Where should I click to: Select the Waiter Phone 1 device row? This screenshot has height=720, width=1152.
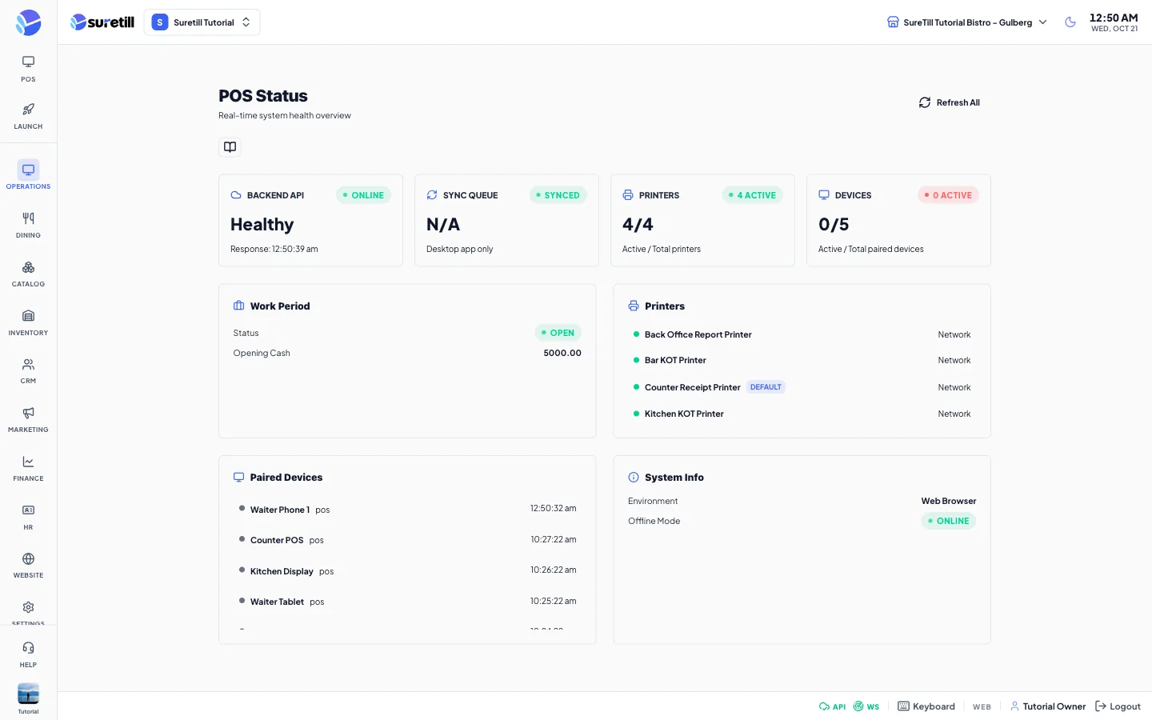click(407, 509)
